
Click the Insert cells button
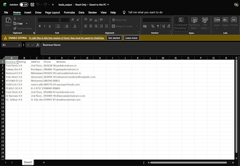217,23
